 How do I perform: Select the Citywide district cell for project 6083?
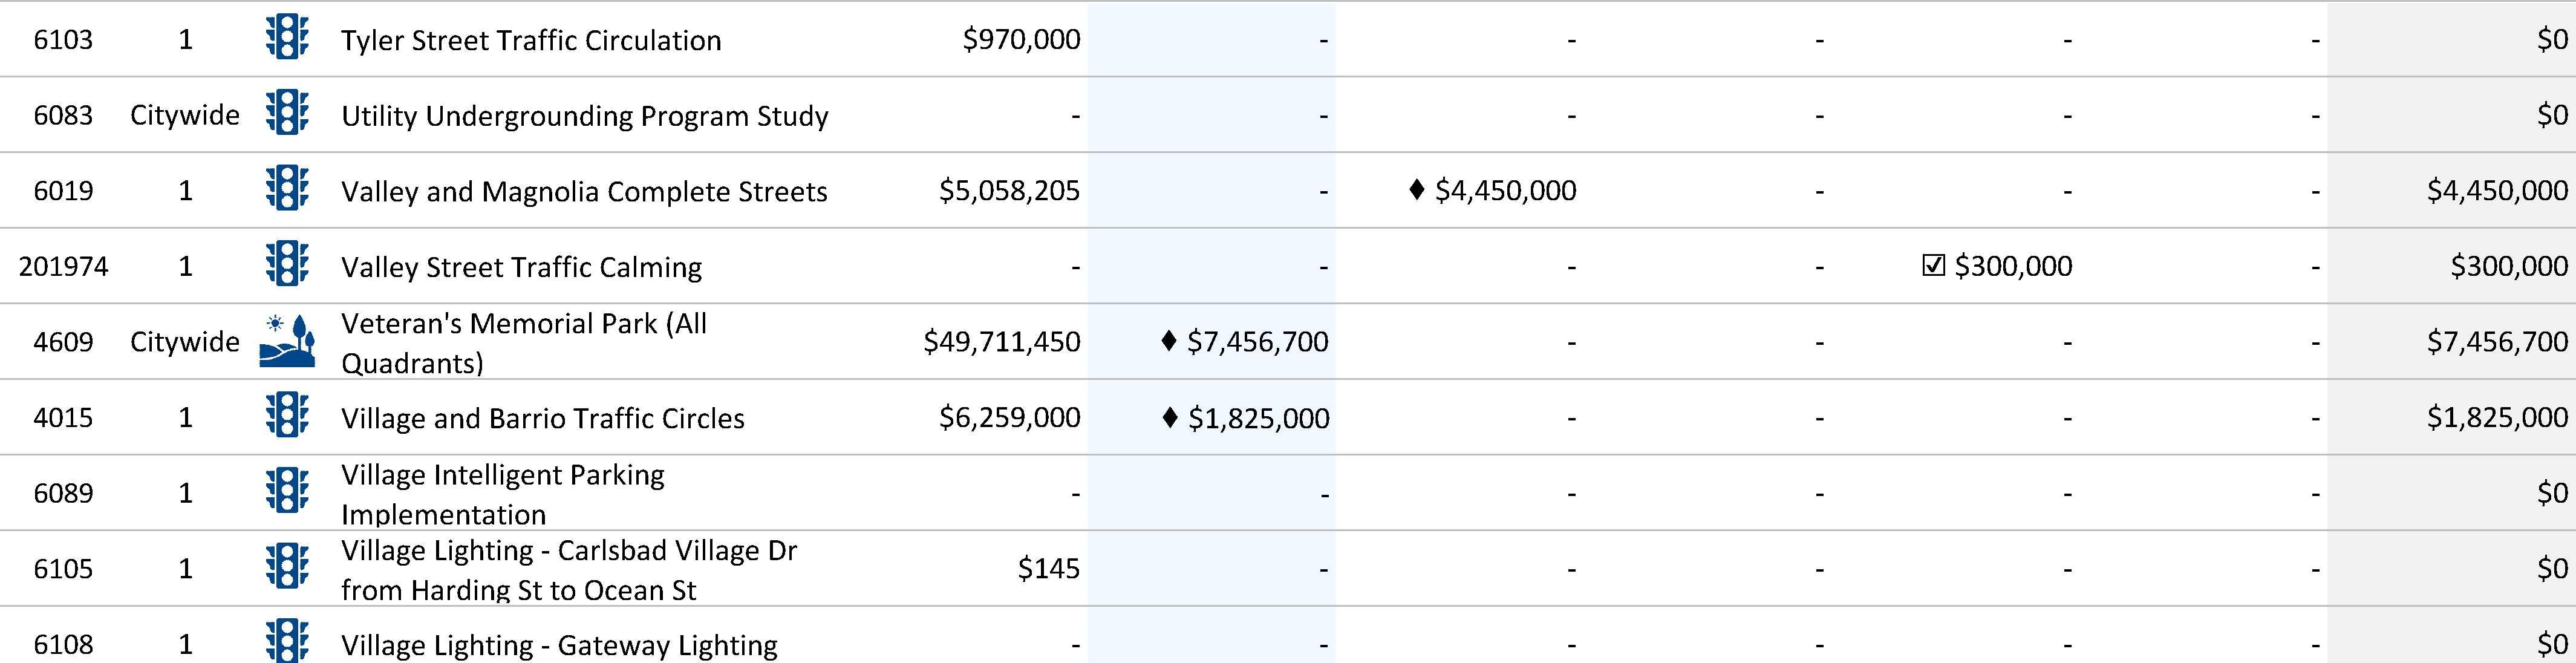click(185, 115)
